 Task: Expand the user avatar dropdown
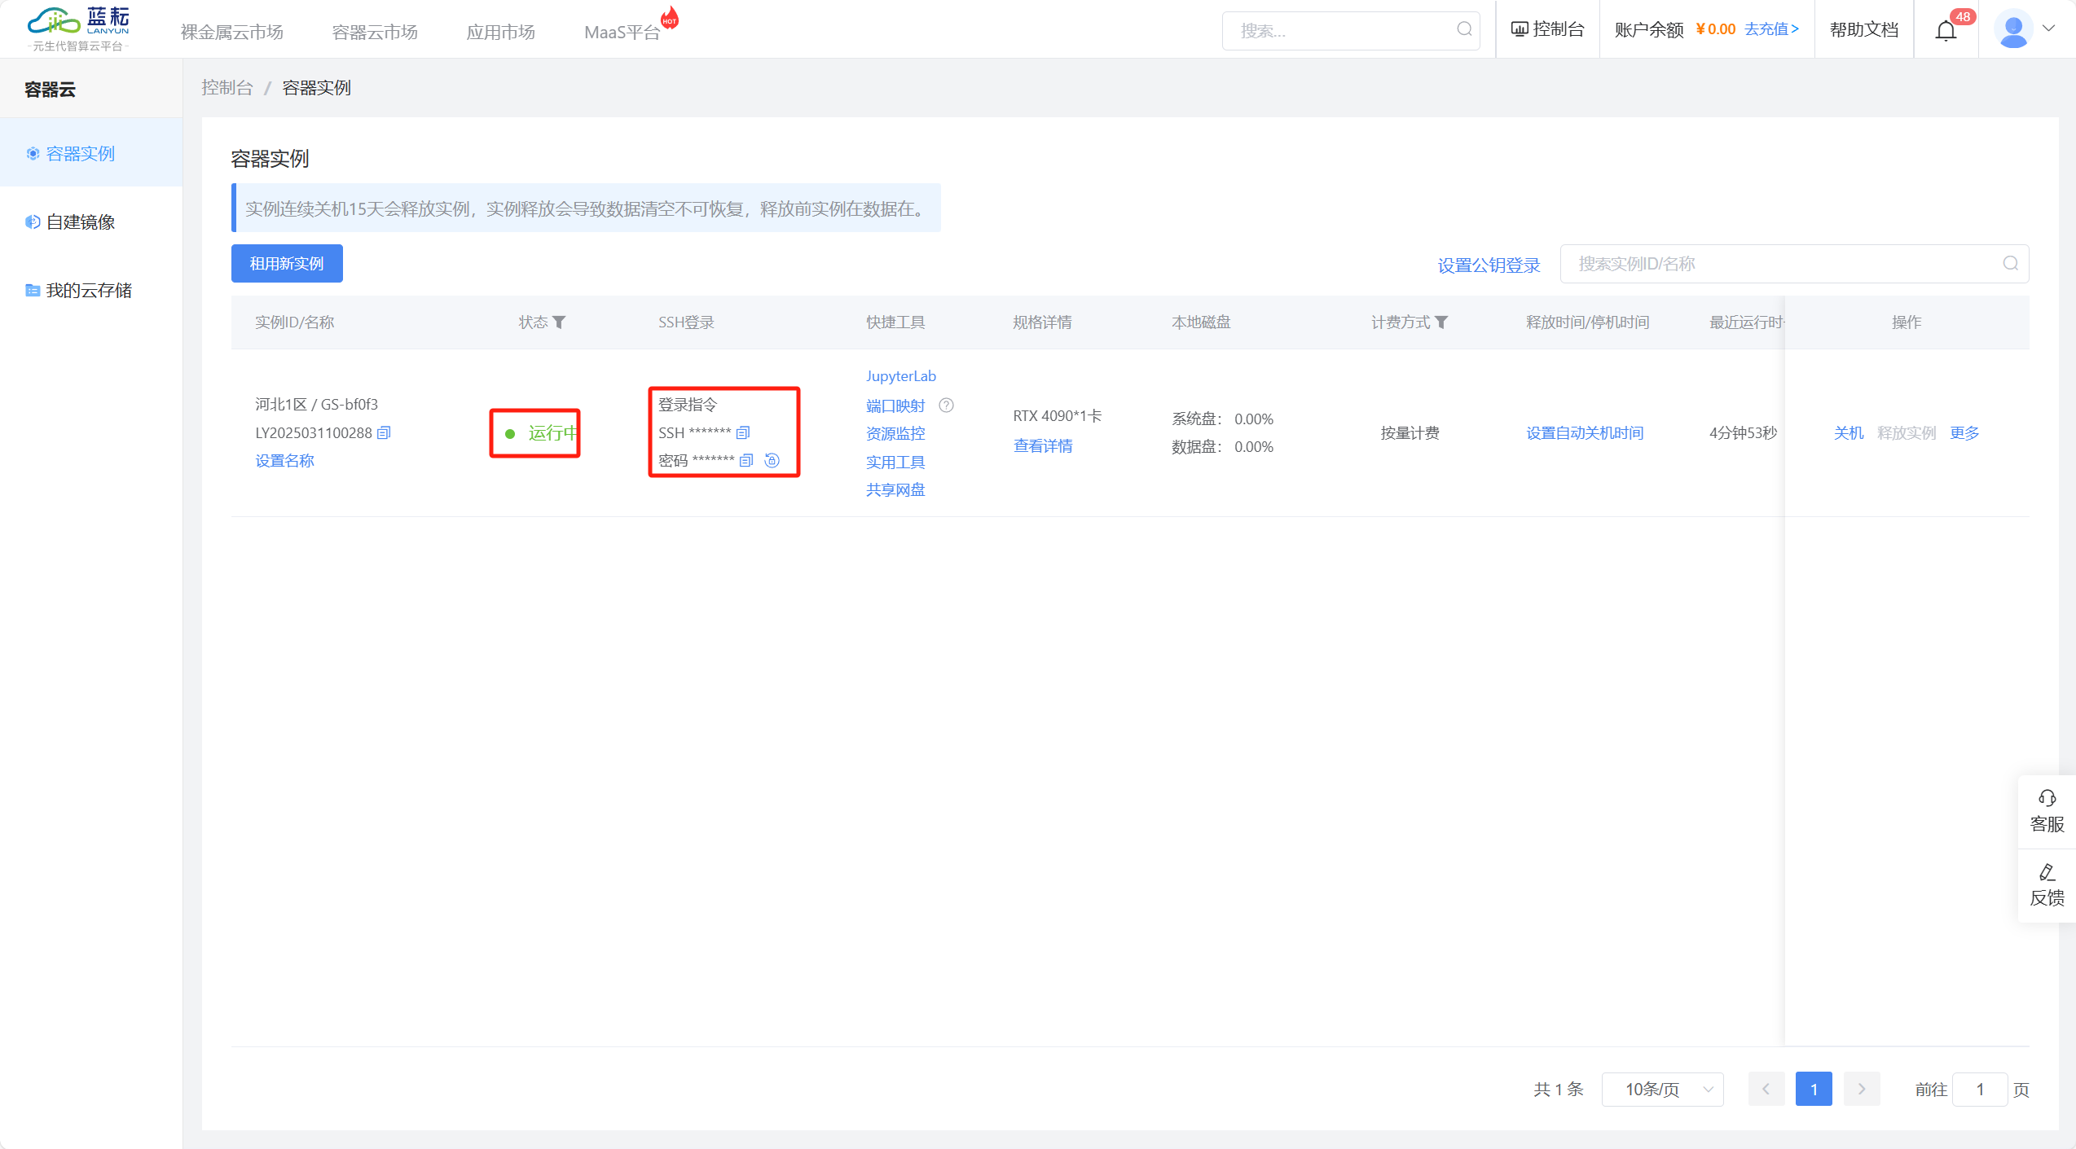[x=2048, y=29]
